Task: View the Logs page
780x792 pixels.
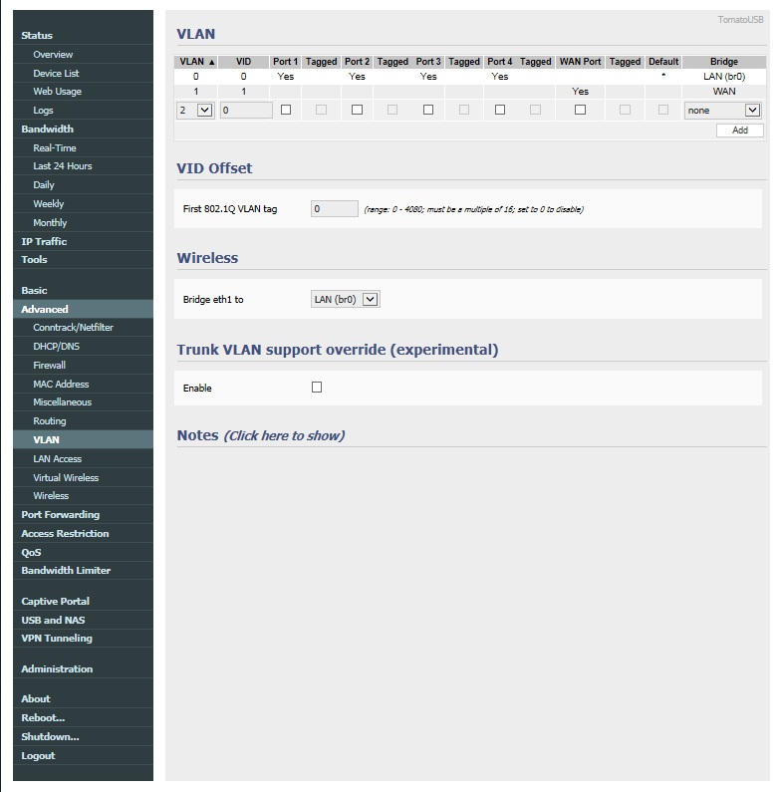Action: 43,111
